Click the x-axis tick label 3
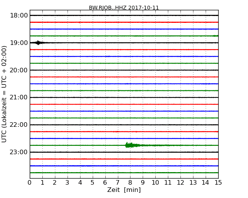 tap(68, 183)
